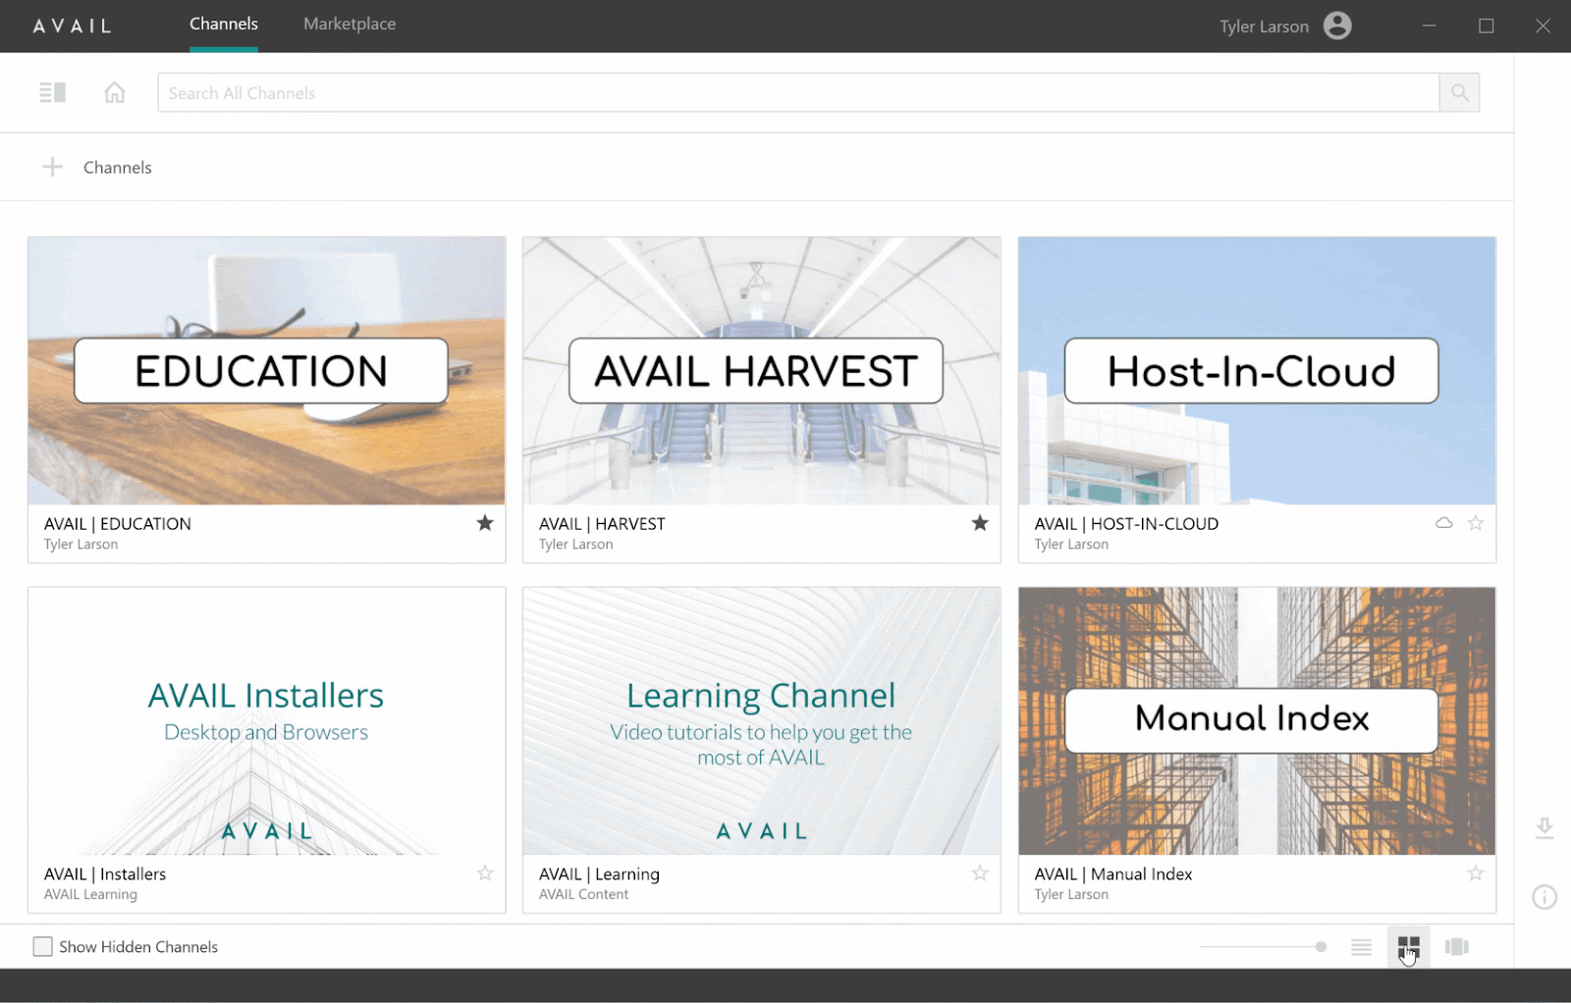Image resolution: width=1571 pixels, height=1003 pixels.
Task: Open the AVAIL Installers channel thumbnail
Action: coord(267,721)
